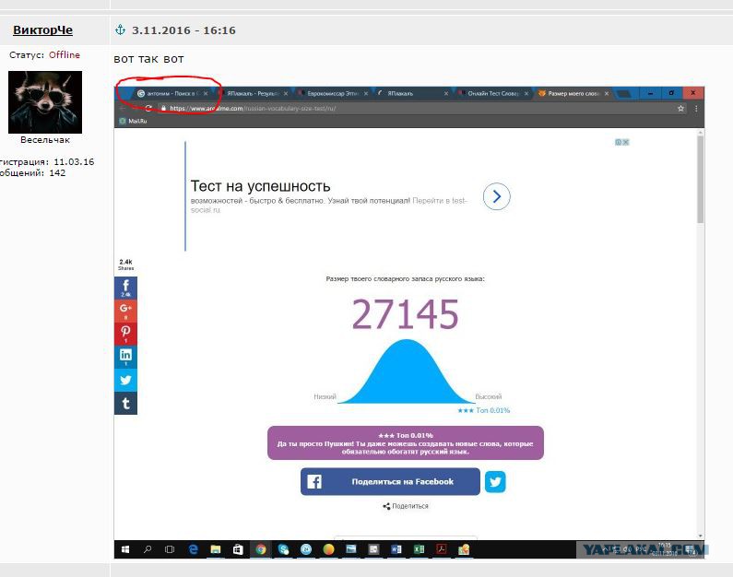Screen dimensions: 733x577
Task: Open Word from taskbar
Action: pos(396,549)
